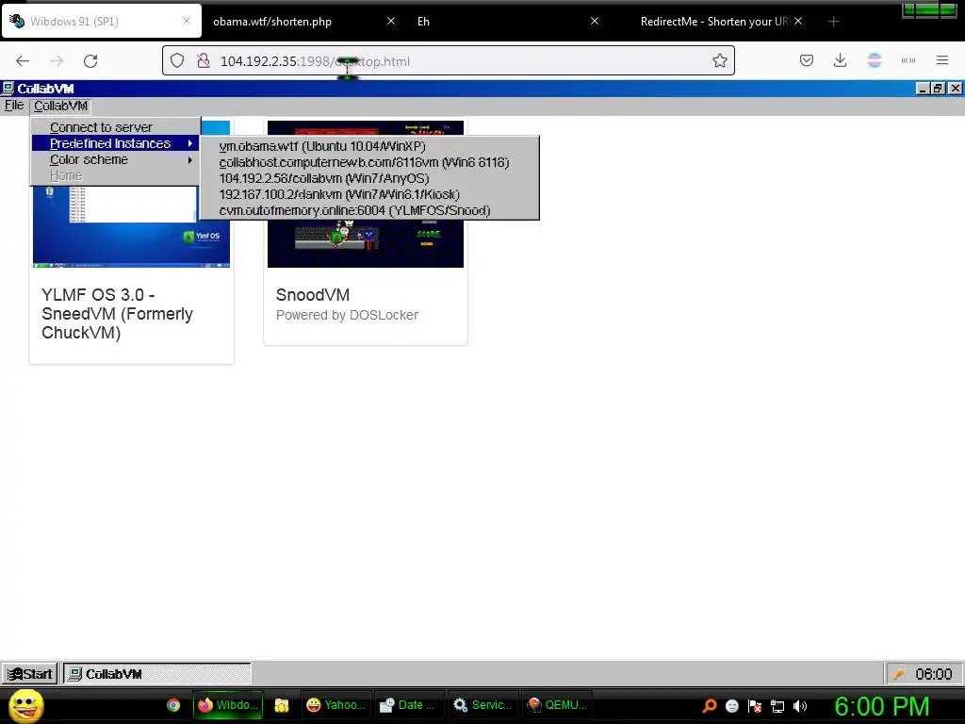Open the Yahoo... taskbar button
Screen dimensions: 965x724
[x=336, y=705]
